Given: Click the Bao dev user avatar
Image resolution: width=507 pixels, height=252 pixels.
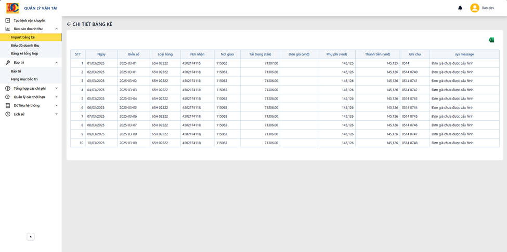Looking at the screenshot, I should pyautogui.click(x=474, y=8).
